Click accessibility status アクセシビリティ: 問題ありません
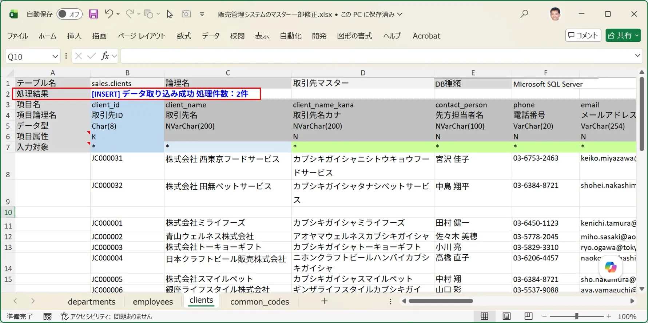Image resolution: width=648 pixels, height=323 pixels. [107, 316]
